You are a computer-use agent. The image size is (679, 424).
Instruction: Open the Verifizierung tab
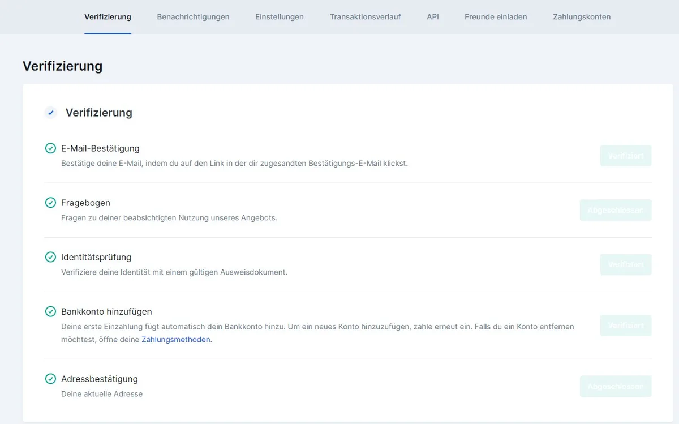[x=108, y=17]
